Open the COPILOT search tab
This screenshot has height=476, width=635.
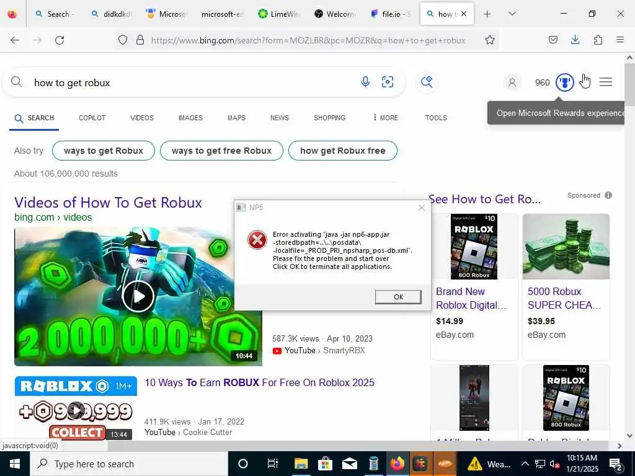point(92,118)
